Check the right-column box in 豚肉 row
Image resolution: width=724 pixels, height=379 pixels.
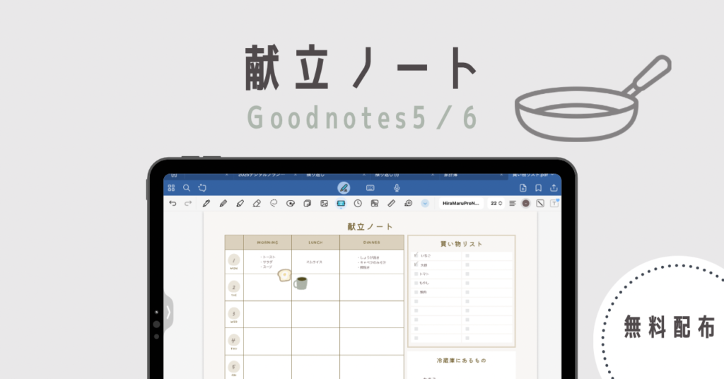point(467,292)
